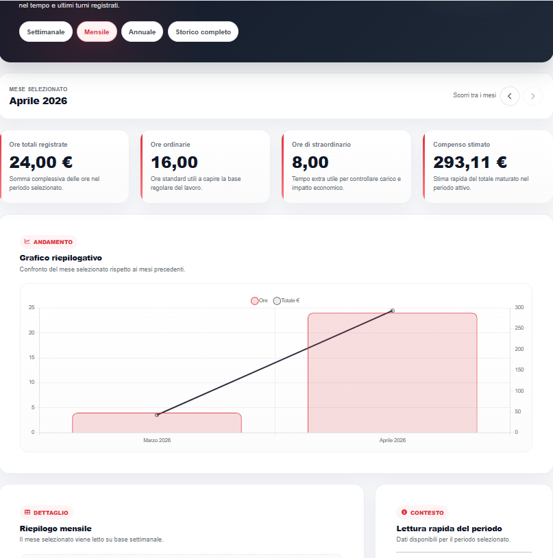
Task: Toggle the 'Totale €' series in the chart legend
Action: [286, 300]
